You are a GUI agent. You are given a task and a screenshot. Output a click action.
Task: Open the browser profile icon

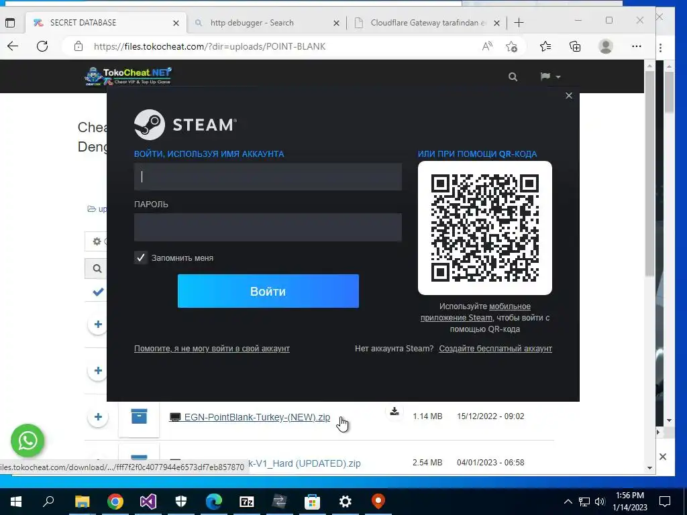[x=606, y=46]
